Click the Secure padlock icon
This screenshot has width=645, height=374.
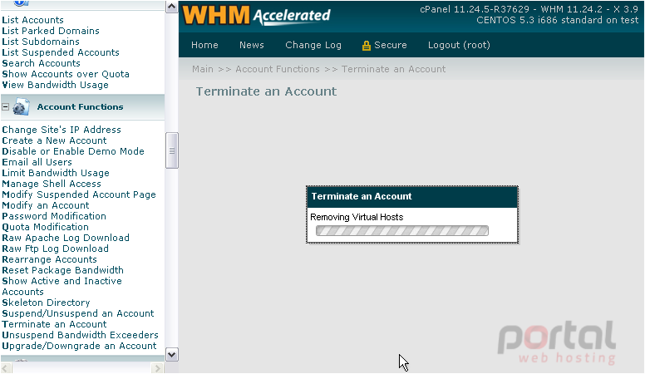click(366, 46)
